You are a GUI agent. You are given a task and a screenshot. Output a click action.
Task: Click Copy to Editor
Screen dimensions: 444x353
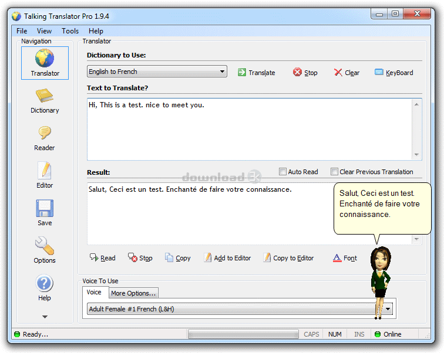coord(288,258)
